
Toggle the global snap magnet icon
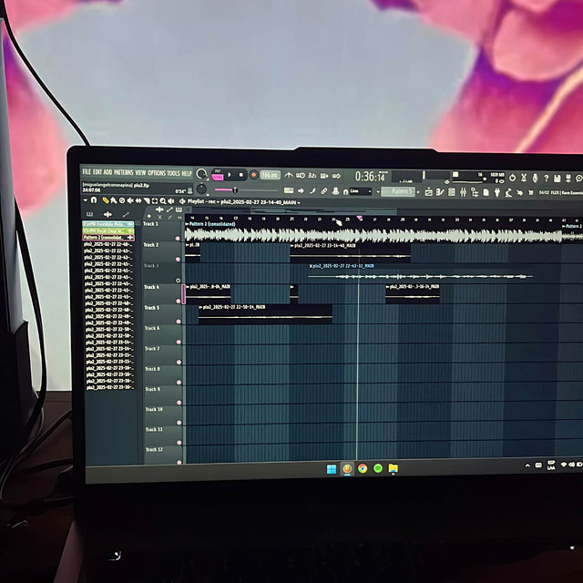(345, 192)
